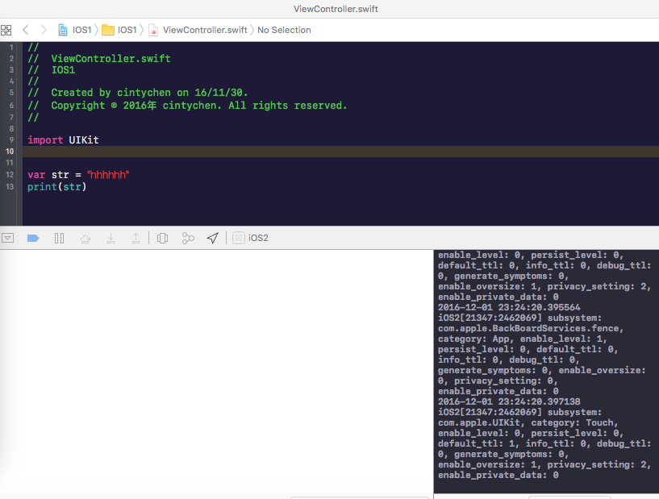Click the var str declaration keyword
659x499 pixels.
tap(36, 175)
